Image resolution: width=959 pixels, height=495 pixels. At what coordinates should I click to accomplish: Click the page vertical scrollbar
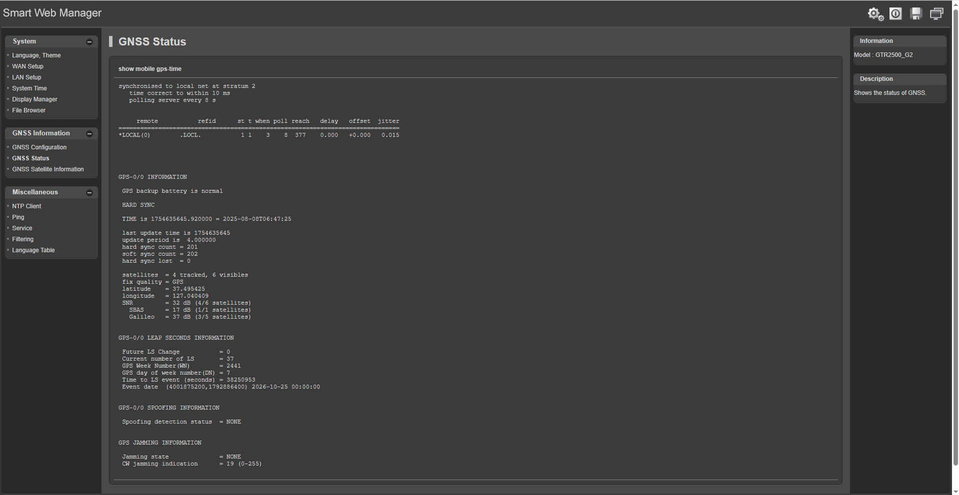[x=955, y=240]
